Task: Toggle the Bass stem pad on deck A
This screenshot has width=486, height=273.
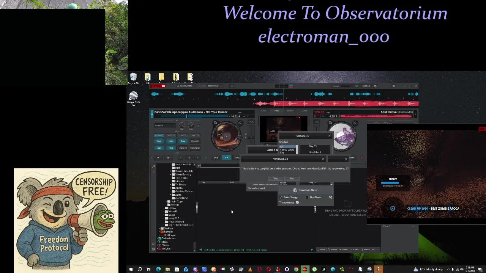Action: pyautogui.click(x=183, y=141)
